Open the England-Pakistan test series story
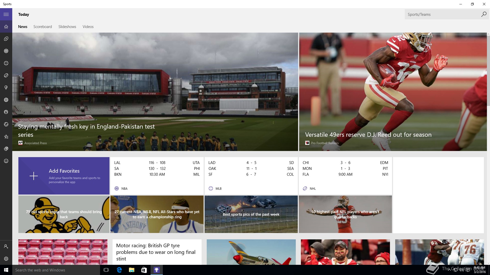The width and height of the screenshot is (490, 275). 155,92
